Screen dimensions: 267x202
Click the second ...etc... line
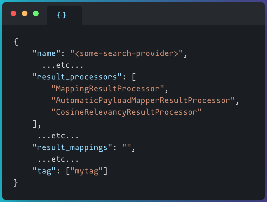point(58,136)
